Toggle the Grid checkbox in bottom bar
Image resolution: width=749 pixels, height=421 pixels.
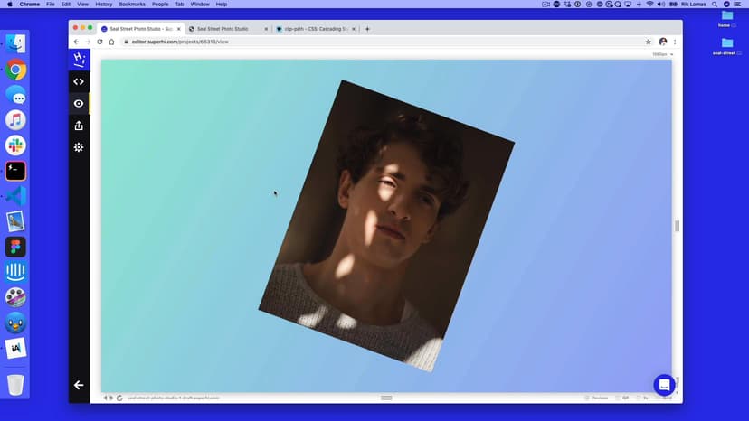point(618,398)
